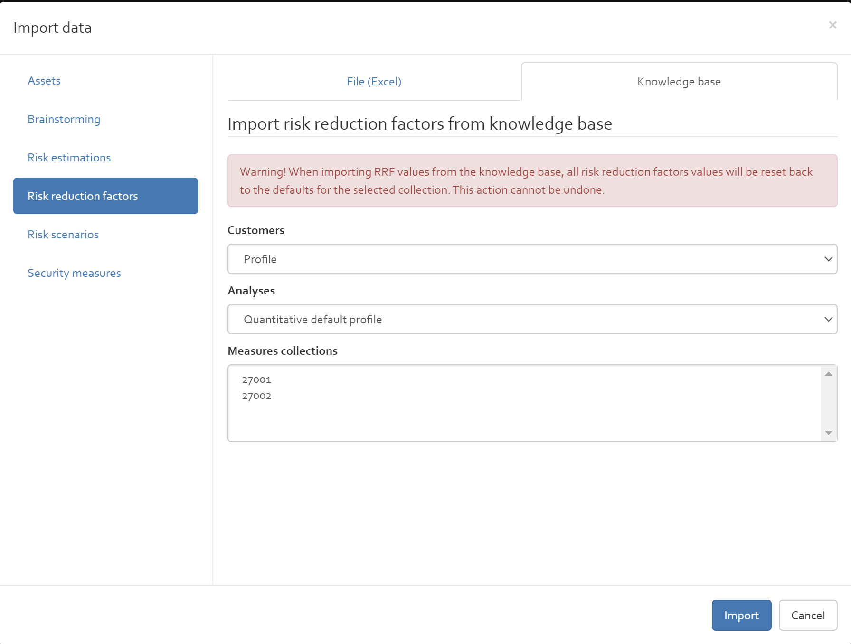
Task: Click the list scrollbar up arrow
Action: coord(828,374)
